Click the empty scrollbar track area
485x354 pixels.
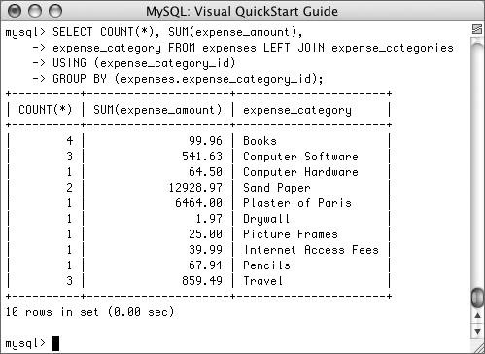[477, 162]
